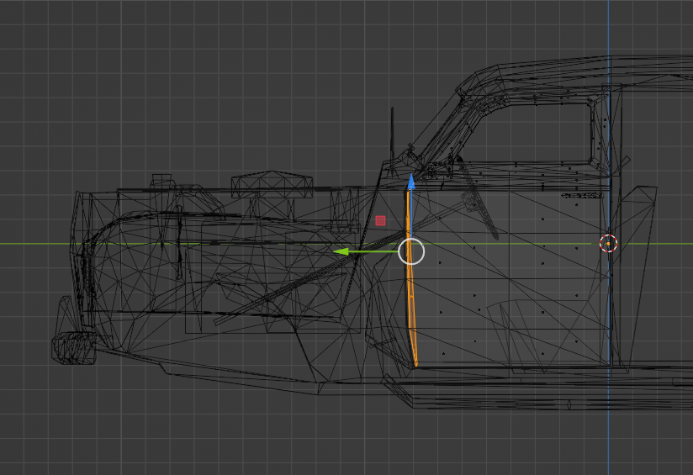Click the red-white dashed 3D cursor

point(609,244)
